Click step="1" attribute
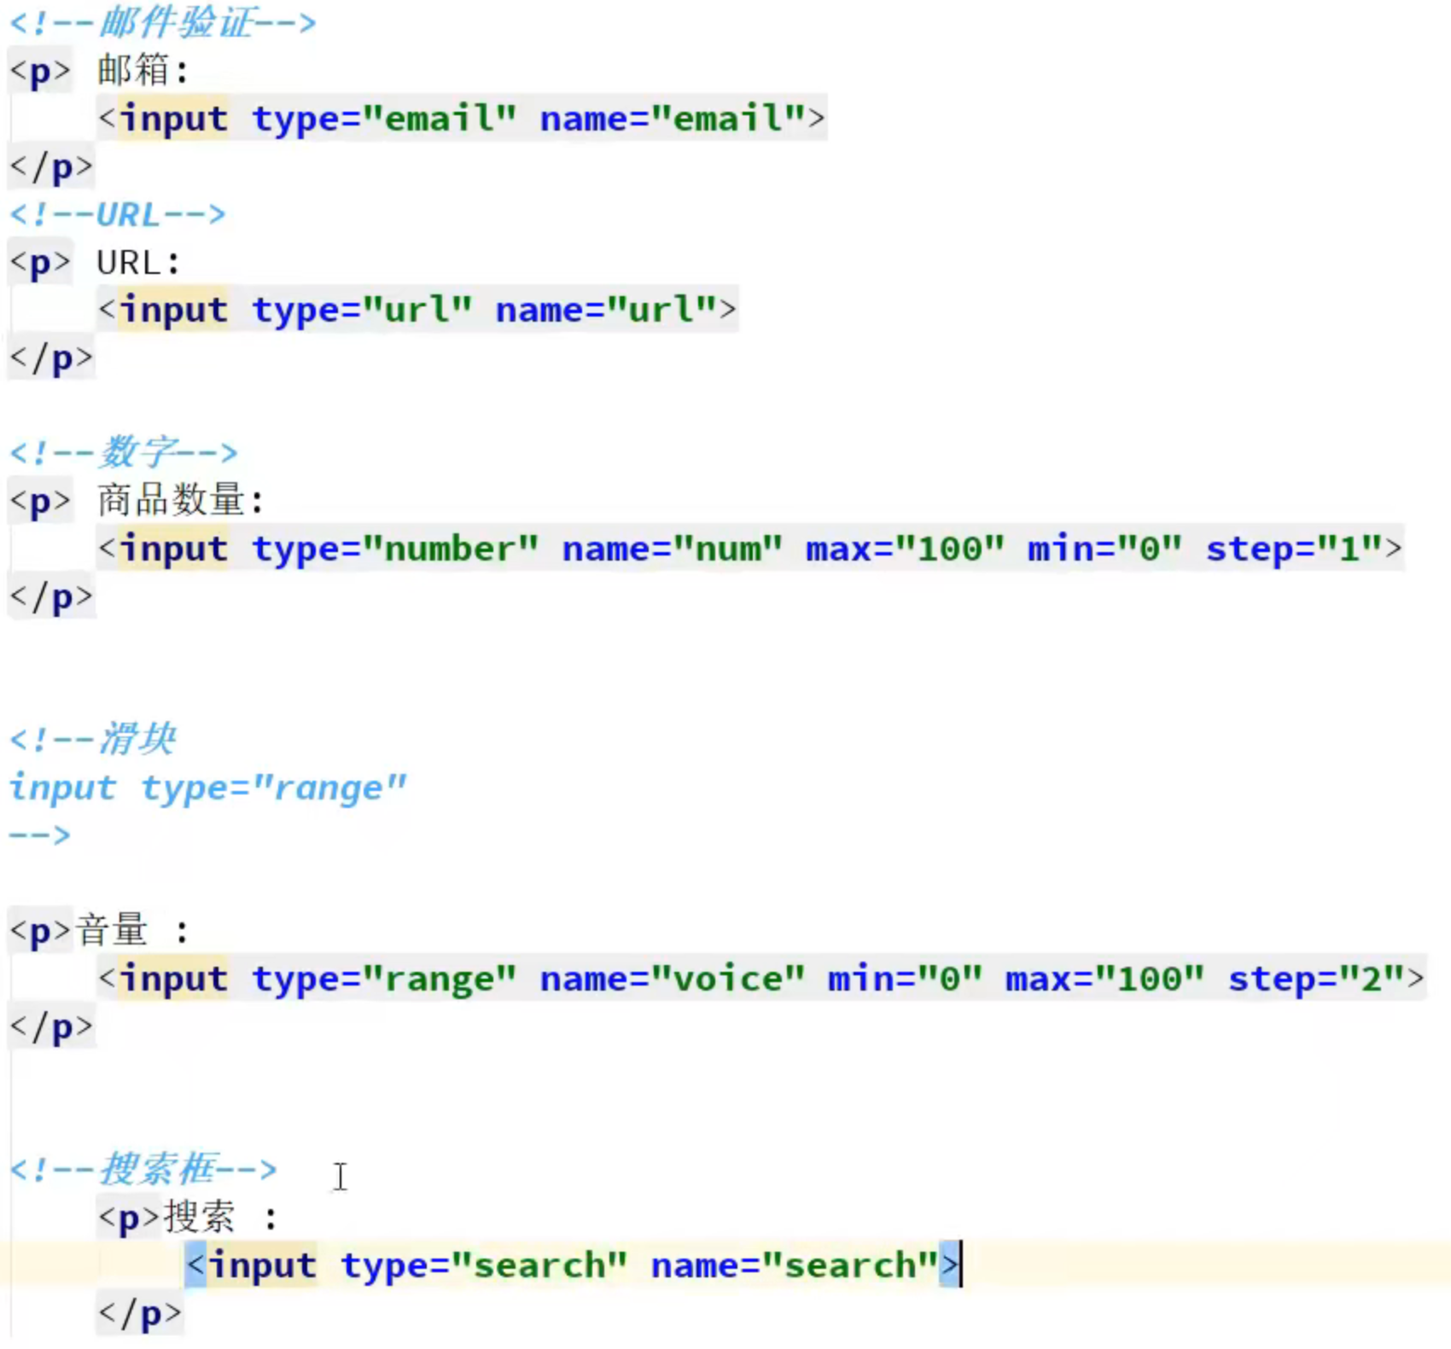 [x=1294, y=549]
